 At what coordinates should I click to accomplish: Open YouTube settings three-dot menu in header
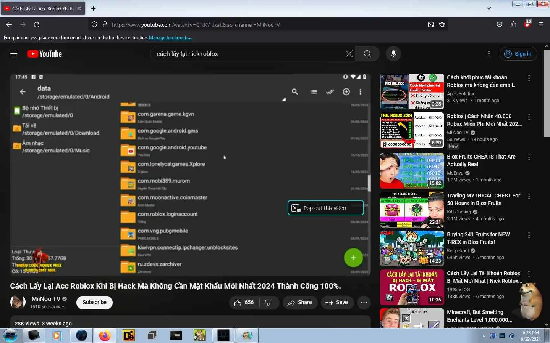[x=489, y=54]
